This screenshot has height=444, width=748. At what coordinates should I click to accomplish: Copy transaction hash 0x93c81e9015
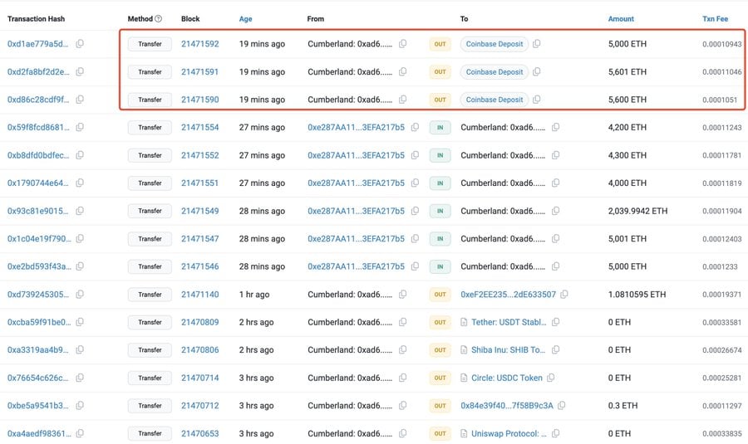click(x=80, y=211)
